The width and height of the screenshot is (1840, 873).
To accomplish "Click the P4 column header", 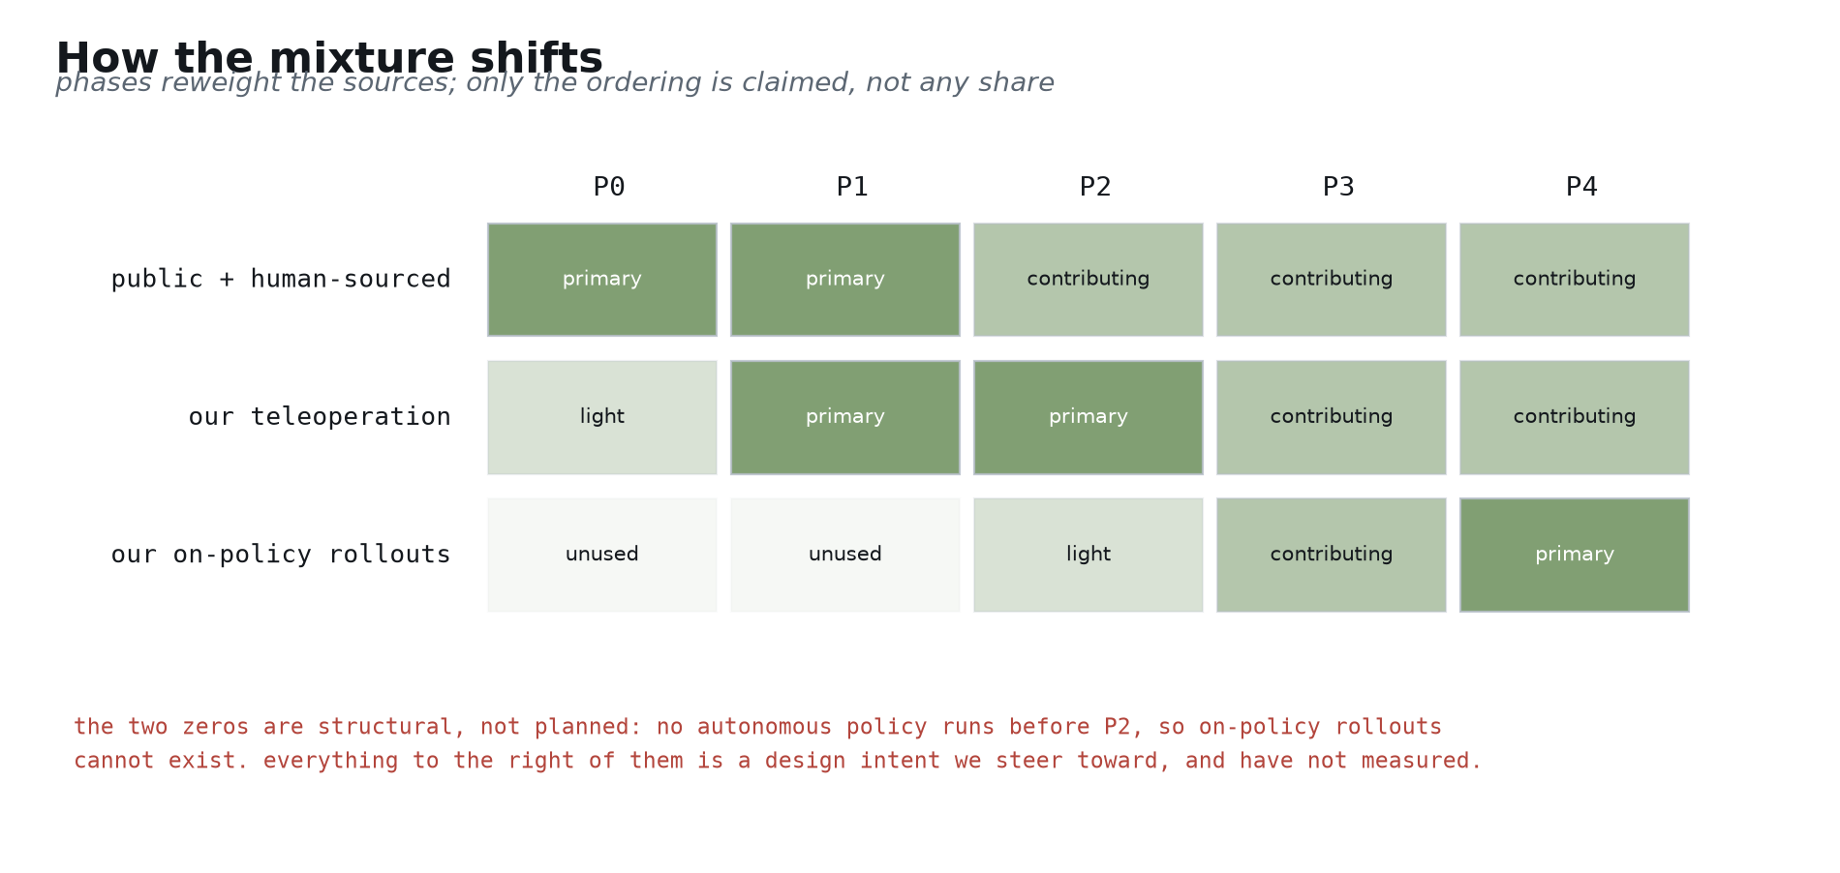I will pos(1581,187).
